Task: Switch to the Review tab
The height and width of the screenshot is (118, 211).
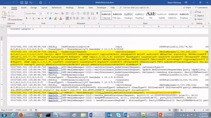Action: point(81,8)
